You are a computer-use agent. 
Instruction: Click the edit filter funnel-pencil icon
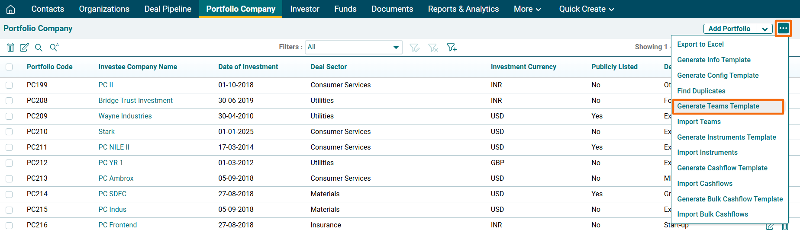tap(414, 48)
